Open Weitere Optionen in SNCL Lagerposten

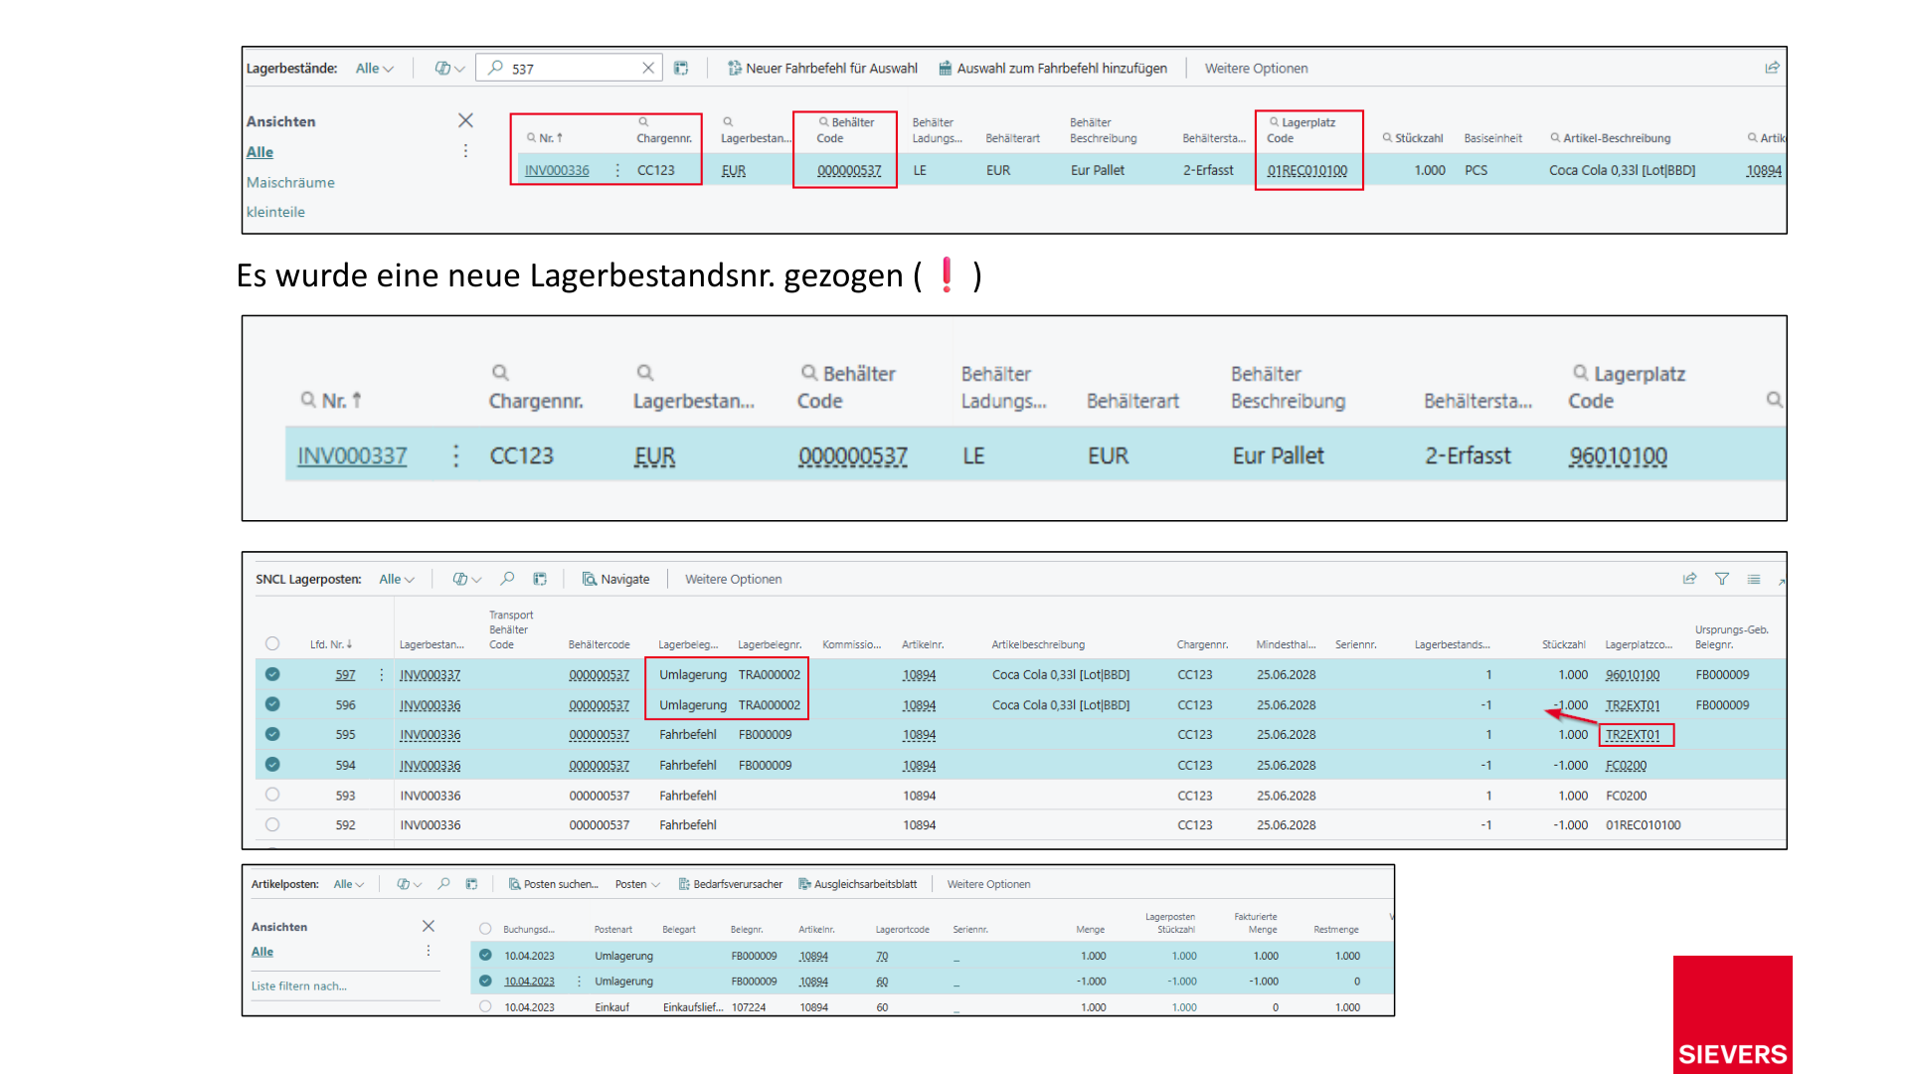733,579
